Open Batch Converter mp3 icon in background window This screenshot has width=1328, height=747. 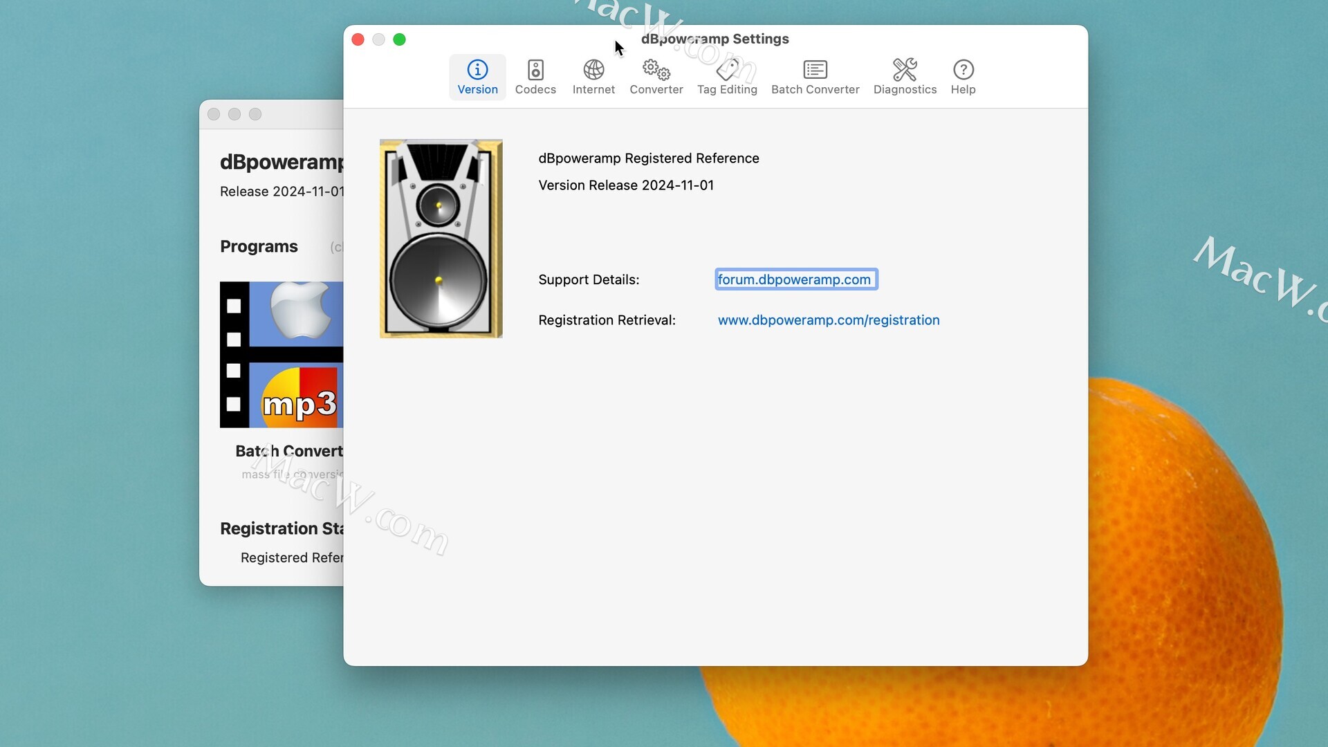click(x=282, y=354)
